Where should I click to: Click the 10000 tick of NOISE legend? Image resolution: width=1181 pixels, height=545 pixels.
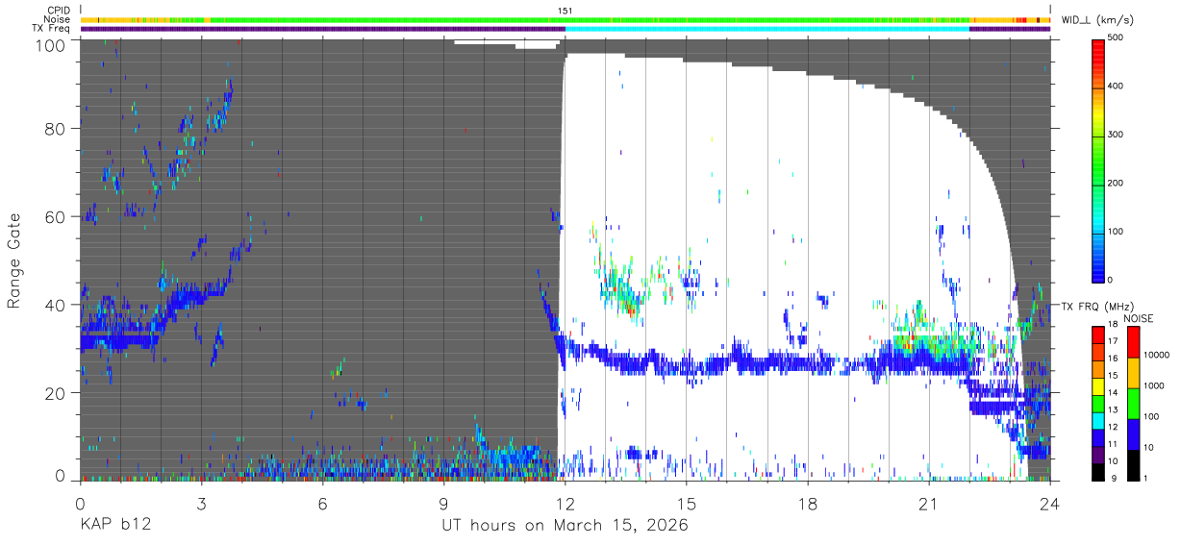[x=1157, y=356]
